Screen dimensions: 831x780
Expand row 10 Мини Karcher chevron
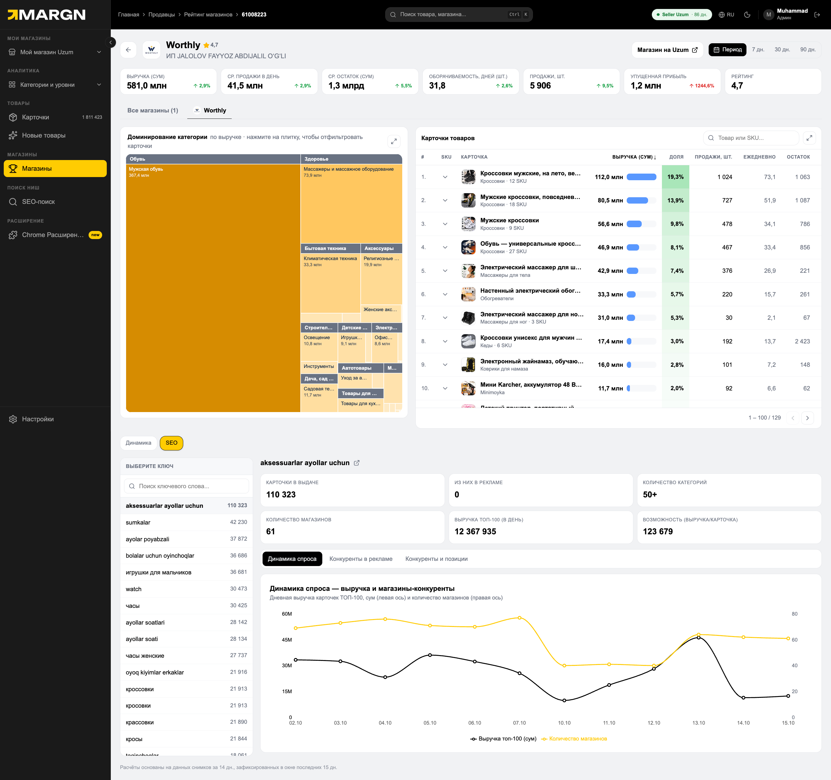click(445, 388)
